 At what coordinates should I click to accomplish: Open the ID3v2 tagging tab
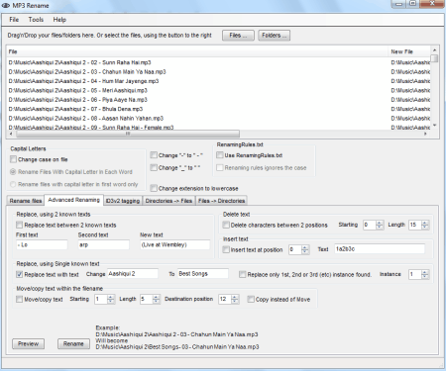coord(123,201)
